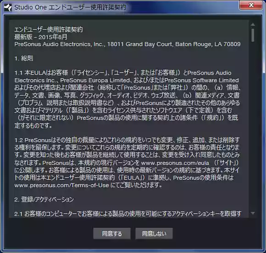Click the scrollbar down arrow
This screenshot has width=266, height=253.
pyautogui.click(x=253, y=213)
